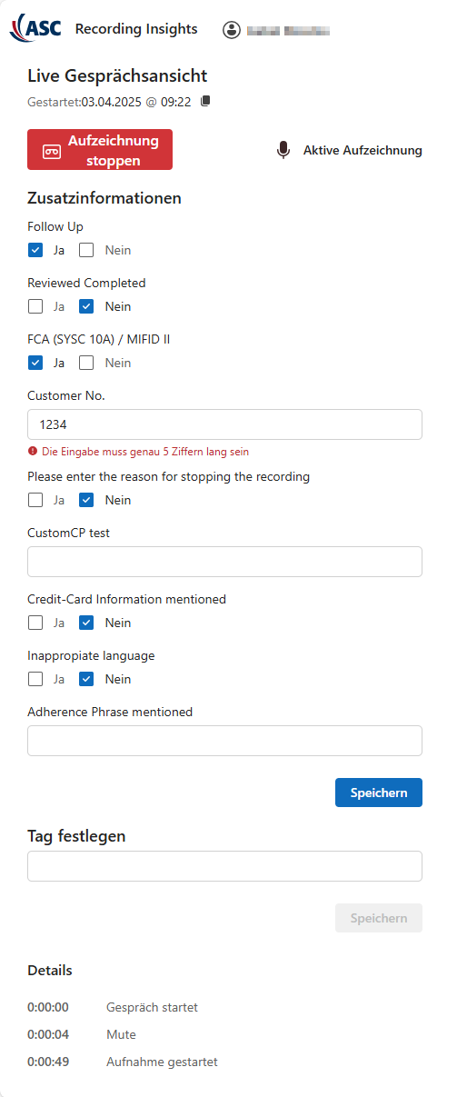Click the ASC logo icon
The width and height of the screenshot is (457, 1097).
click(x=35, y=29)
